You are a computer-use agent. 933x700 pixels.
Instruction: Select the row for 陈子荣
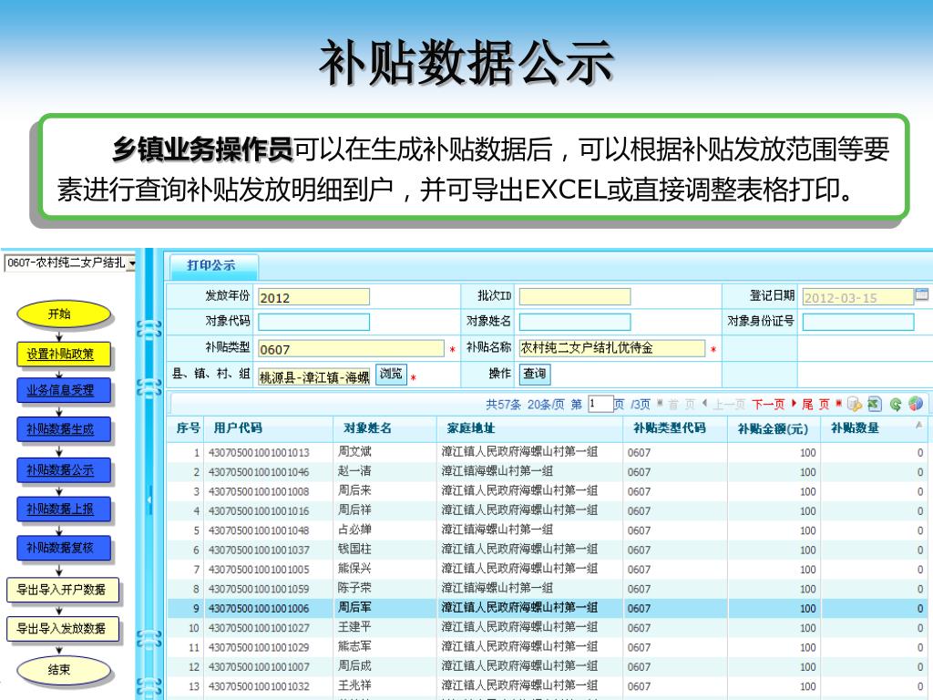[548, 589]
